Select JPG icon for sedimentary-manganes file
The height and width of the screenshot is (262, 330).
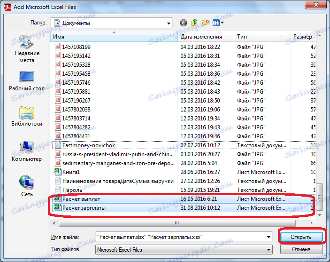coord(58,163)
